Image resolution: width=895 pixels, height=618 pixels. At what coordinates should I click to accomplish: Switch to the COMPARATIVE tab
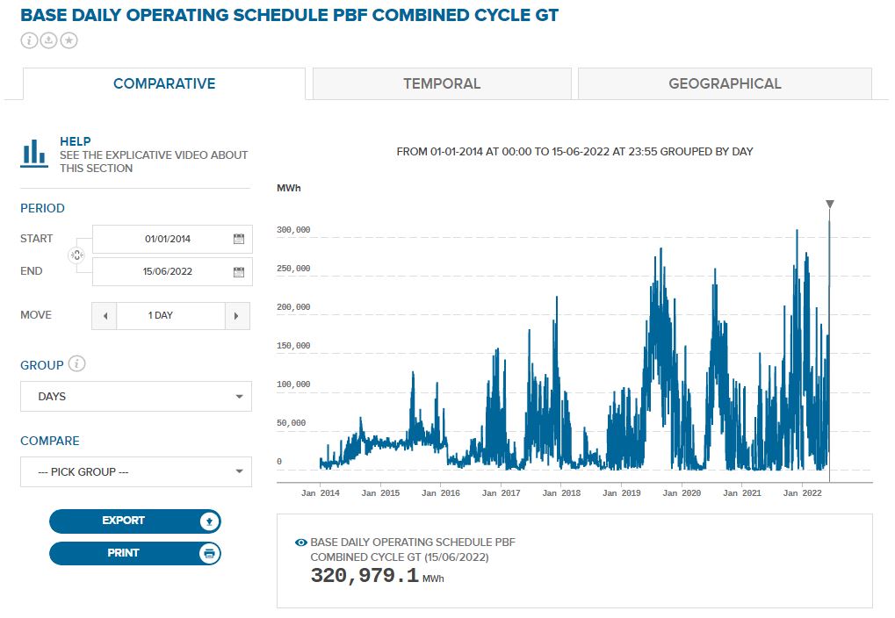coord(164,84)
